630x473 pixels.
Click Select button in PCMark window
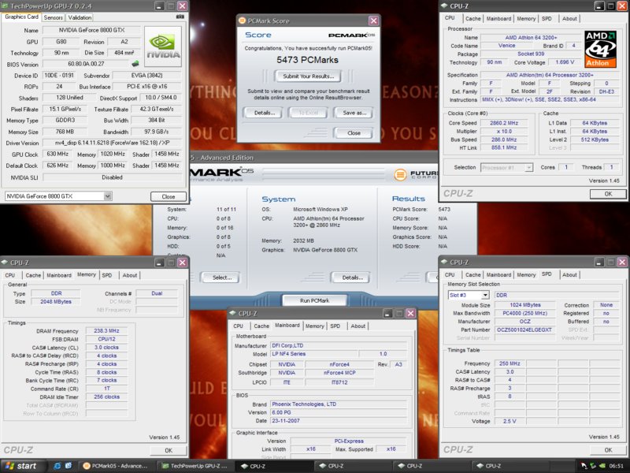222,277
